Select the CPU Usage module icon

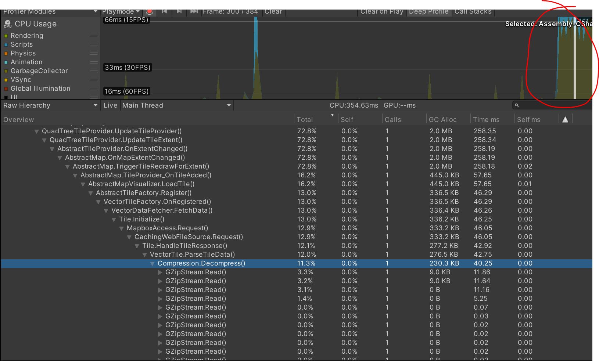click(8, 24)
